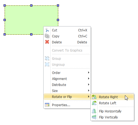Click the Properties window icon

point(47,105)
